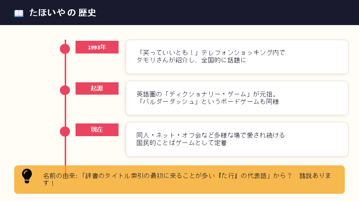Click the slide title たほいや の 歴史
Image resolution: width=359 pixels, height=202 pixels.
coord(62,13)
